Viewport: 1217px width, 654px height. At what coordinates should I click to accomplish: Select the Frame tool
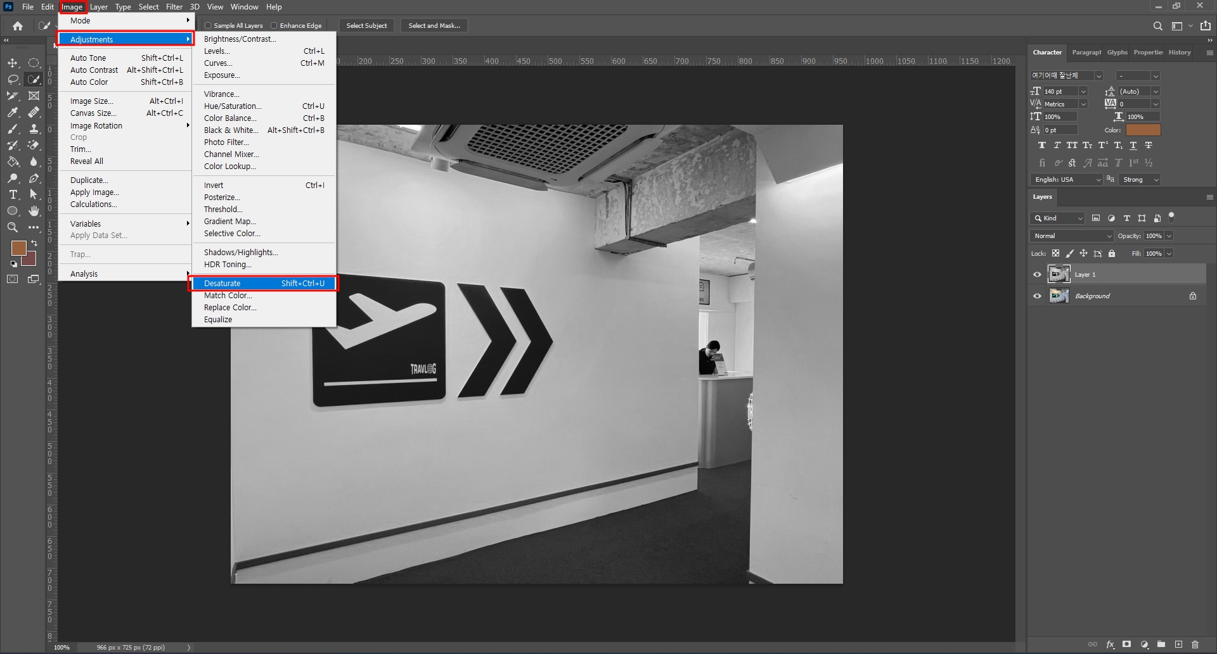point(34,96)
